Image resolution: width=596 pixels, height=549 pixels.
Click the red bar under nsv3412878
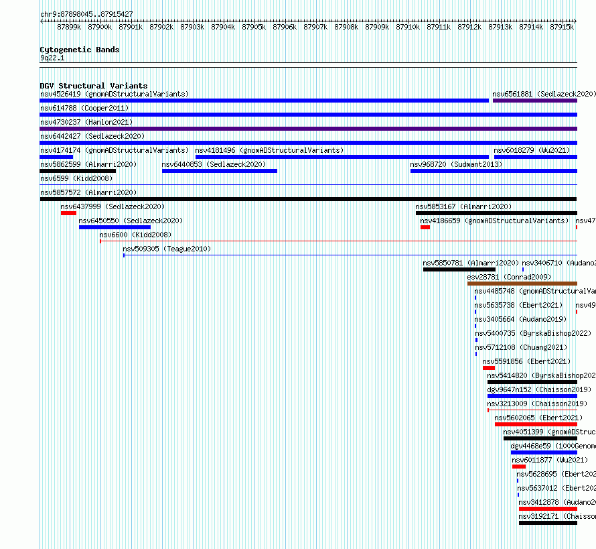click(548, 509)
